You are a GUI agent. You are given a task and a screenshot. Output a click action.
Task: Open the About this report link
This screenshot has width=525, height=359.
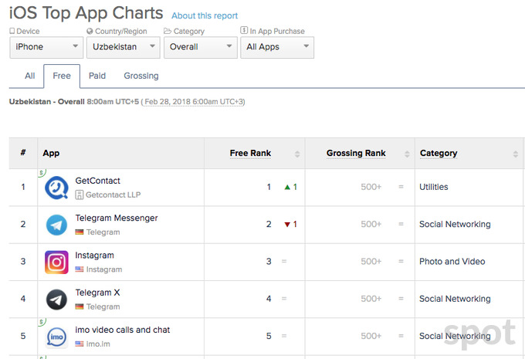[x=205, y=15]
